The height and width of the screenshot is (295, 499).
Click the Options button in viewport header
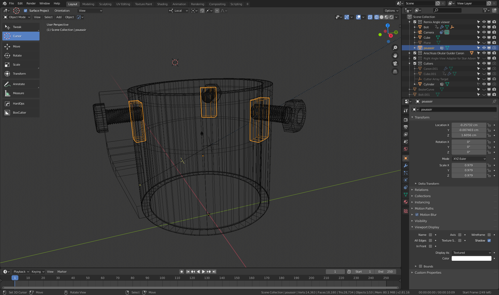[391, 11]
